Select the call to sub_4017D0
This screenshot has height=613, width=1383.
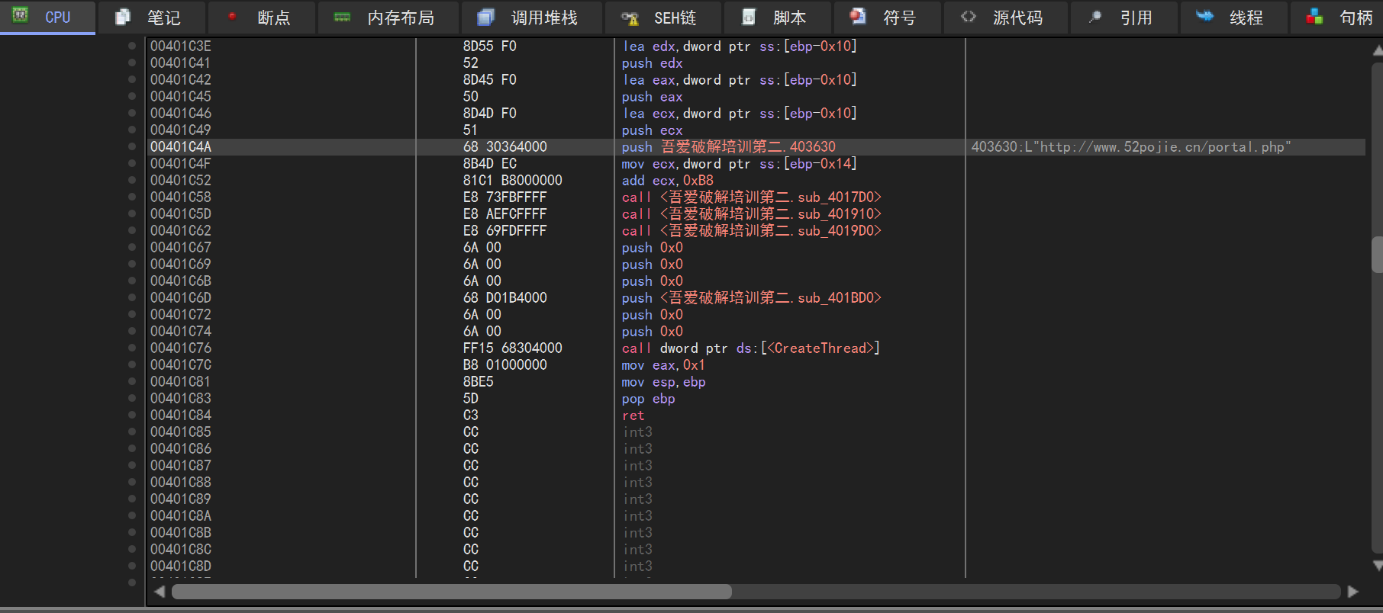pos(752,197)
